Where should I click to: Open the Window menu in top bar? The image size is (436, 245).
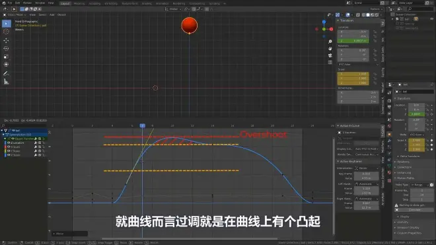(40, 3)
